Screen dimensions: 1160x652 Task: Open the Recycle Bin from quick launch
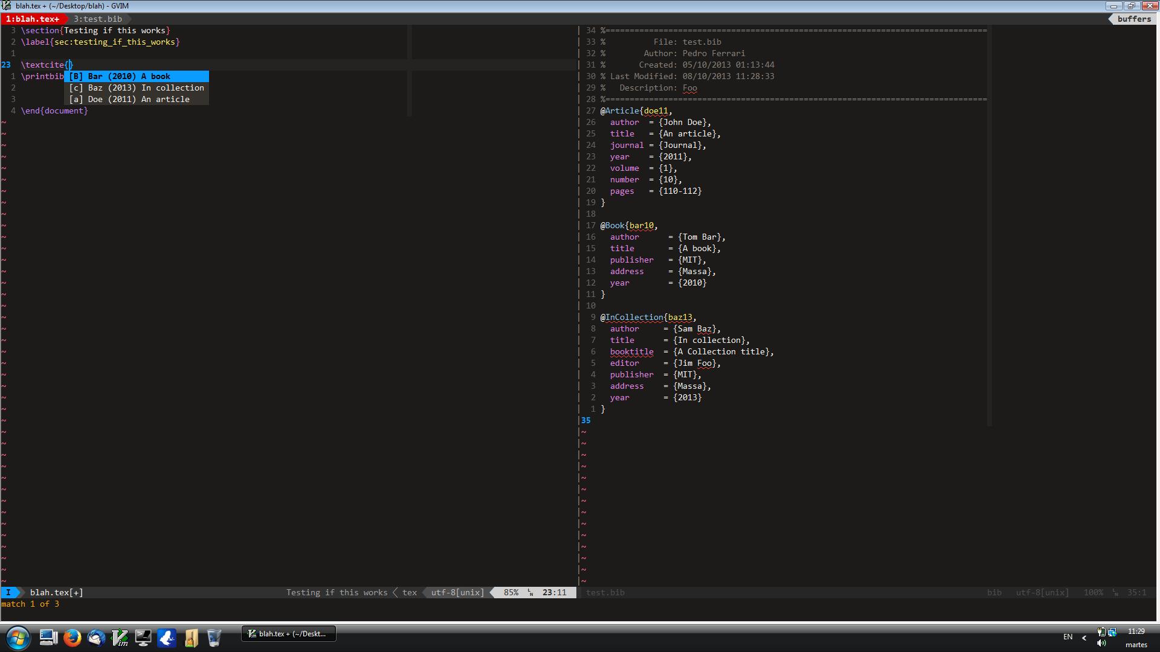(x=214, y=638)
